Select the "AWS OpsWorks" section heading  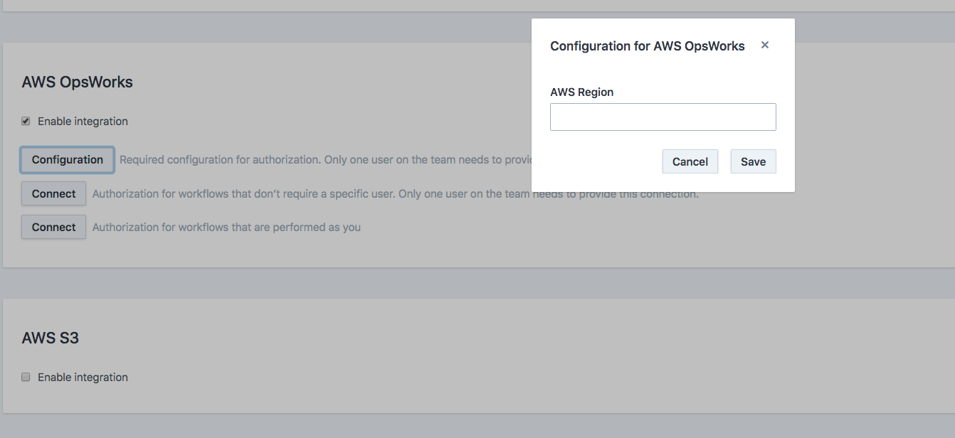tap(77, 82)
